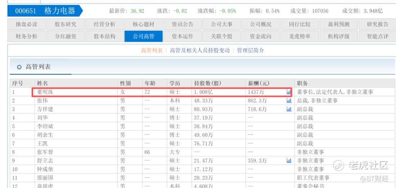Select the 股本结构 tab

104,36
